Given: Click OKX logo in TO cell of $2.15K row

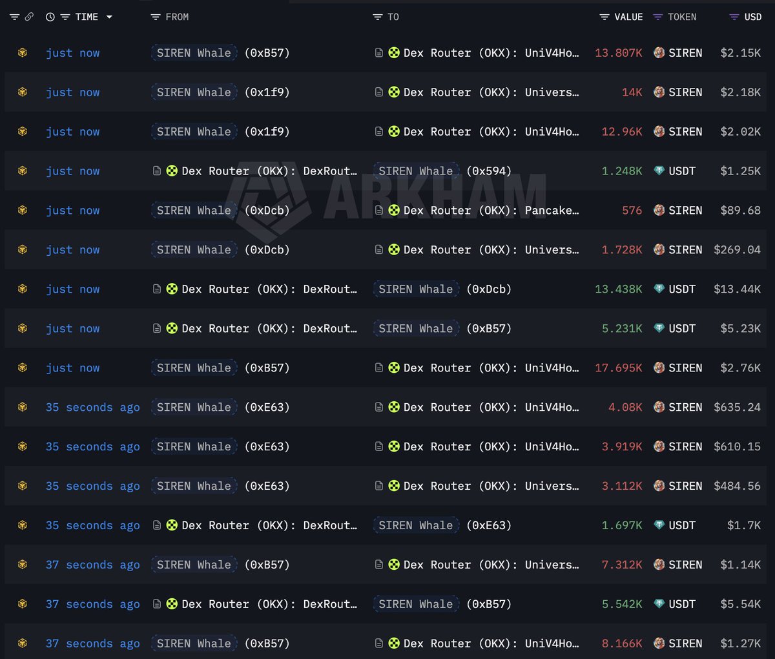Looking at the screenshot, I should (x=394, y=53).
